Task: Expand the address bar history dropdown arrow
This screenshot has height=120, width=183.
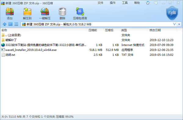Action: [179, 24]
